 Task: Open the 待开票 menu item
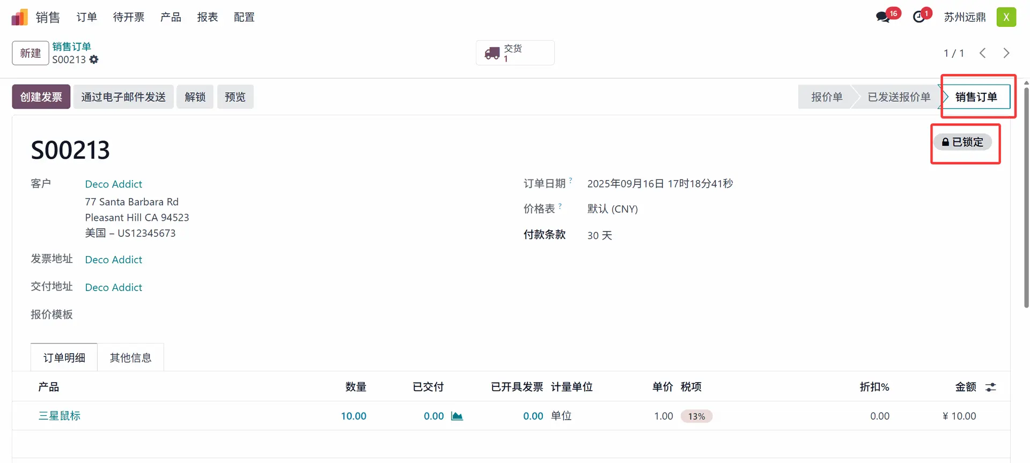tap(128, 17)
